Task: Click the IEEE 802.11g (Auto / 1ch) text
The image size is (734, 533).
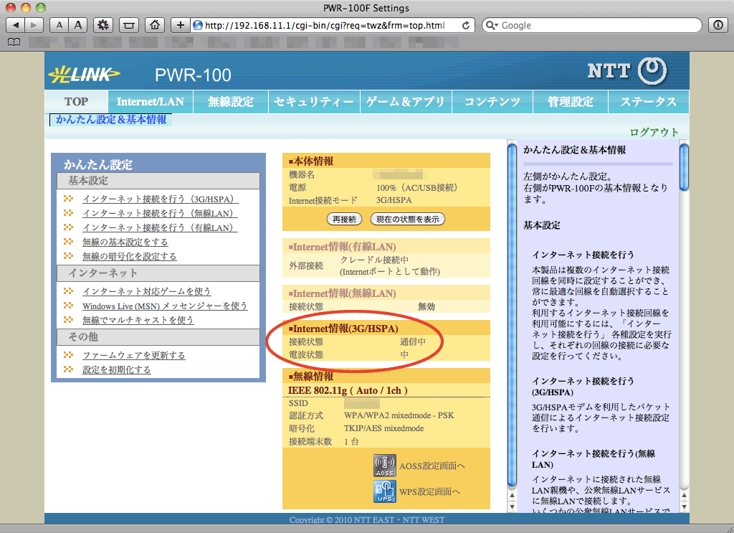Action: click(348, 391)
